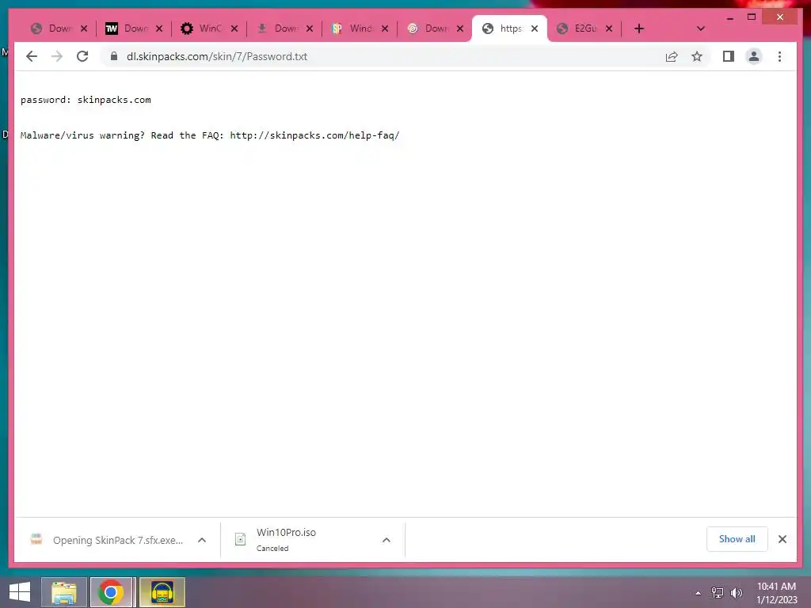Click the 'password: skinpacks.com' text line
Screen dimensions: 811x608
(x=86, y=100)
